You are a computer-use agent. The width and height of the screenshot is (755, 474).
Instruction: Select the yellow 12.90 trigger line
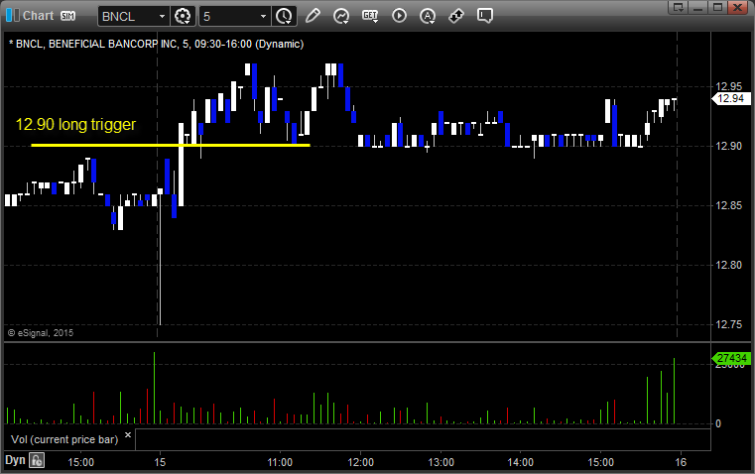pyautogui.click(x=171, y=145)
